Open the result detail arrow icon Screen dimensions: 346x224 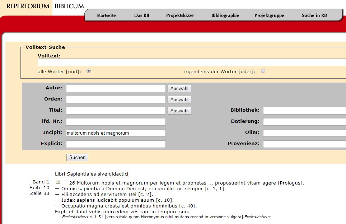58,182
